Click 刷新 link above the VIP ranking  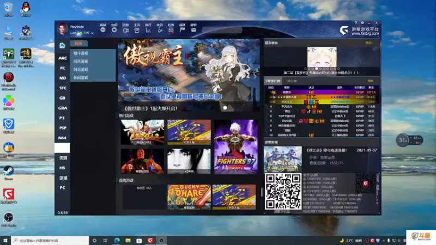click(x=370, y=81)
